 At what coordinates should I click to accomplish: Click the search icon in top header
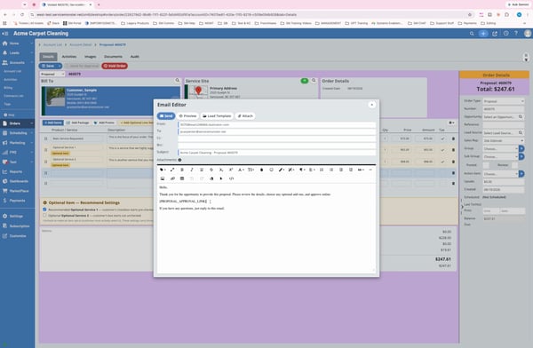[x=472, y=34]
